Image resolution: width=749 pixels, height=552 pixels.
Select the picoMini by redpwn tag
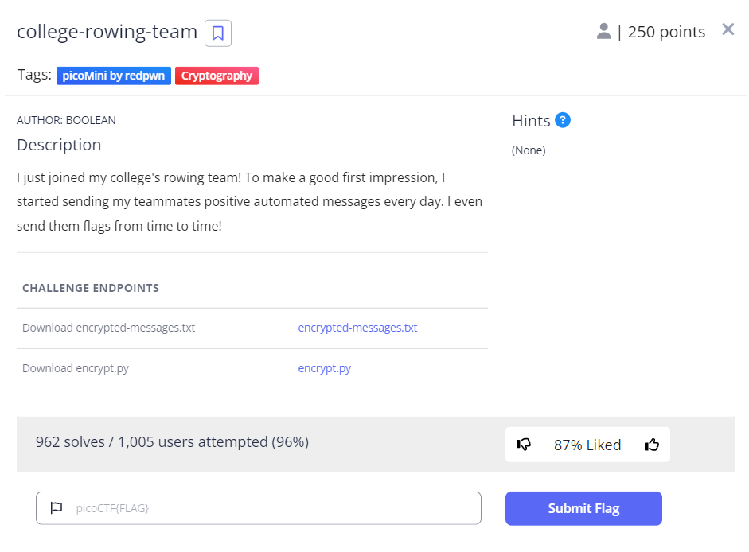point(114,76)
